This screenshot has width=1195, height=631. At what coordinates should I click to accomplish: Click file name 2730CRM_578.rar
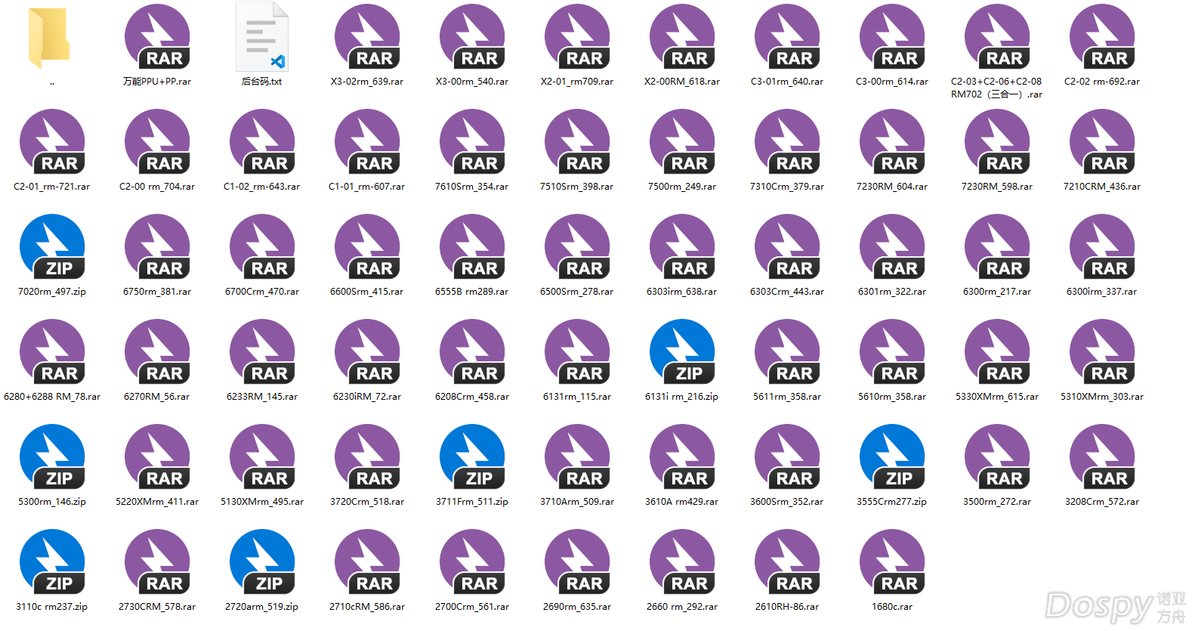(x=157, y=607)
